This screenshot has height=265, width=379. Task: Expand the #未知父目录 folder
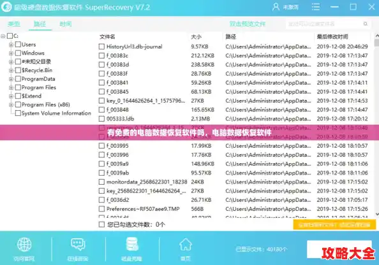(11, 62)
